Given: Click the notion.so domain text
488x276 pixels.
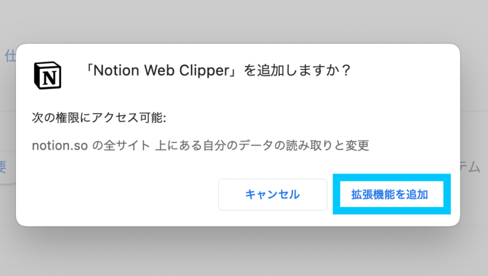Looking at the screenshot, I should pos(60,146).
